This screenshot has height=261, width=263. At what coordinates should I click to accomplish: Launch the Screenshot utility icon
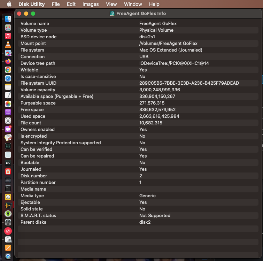8,121
